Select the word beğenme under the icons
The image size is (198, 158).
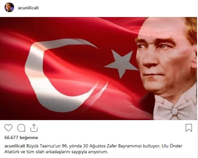point(29,137)
